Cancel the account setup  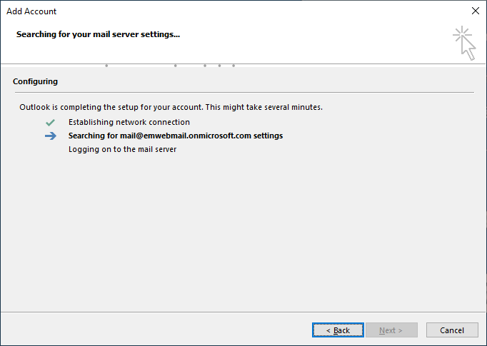tap(452, 330)
